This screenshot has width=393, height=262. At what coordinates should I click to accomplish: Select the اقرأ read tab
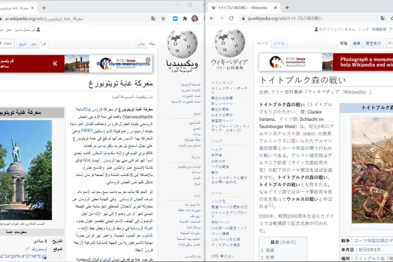(x=43, y=44)
